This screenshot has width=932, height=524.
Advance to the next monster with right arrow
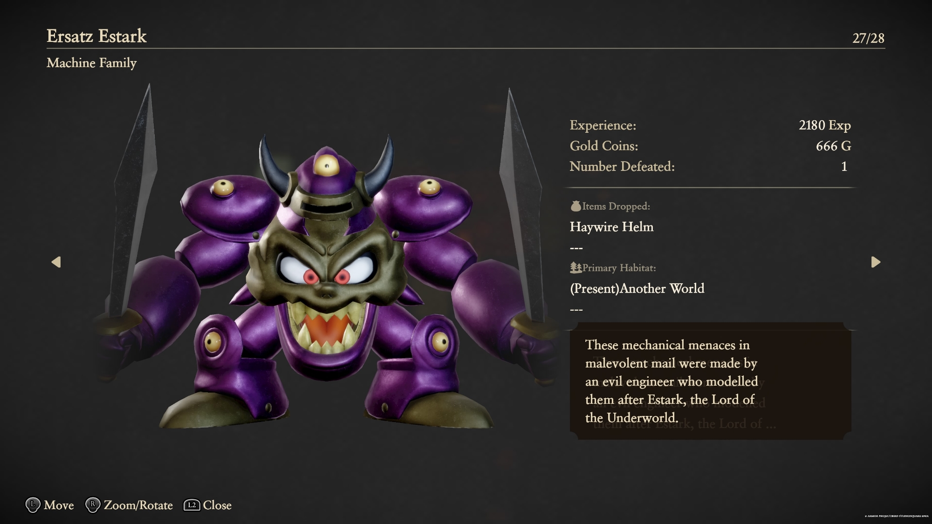876,262
